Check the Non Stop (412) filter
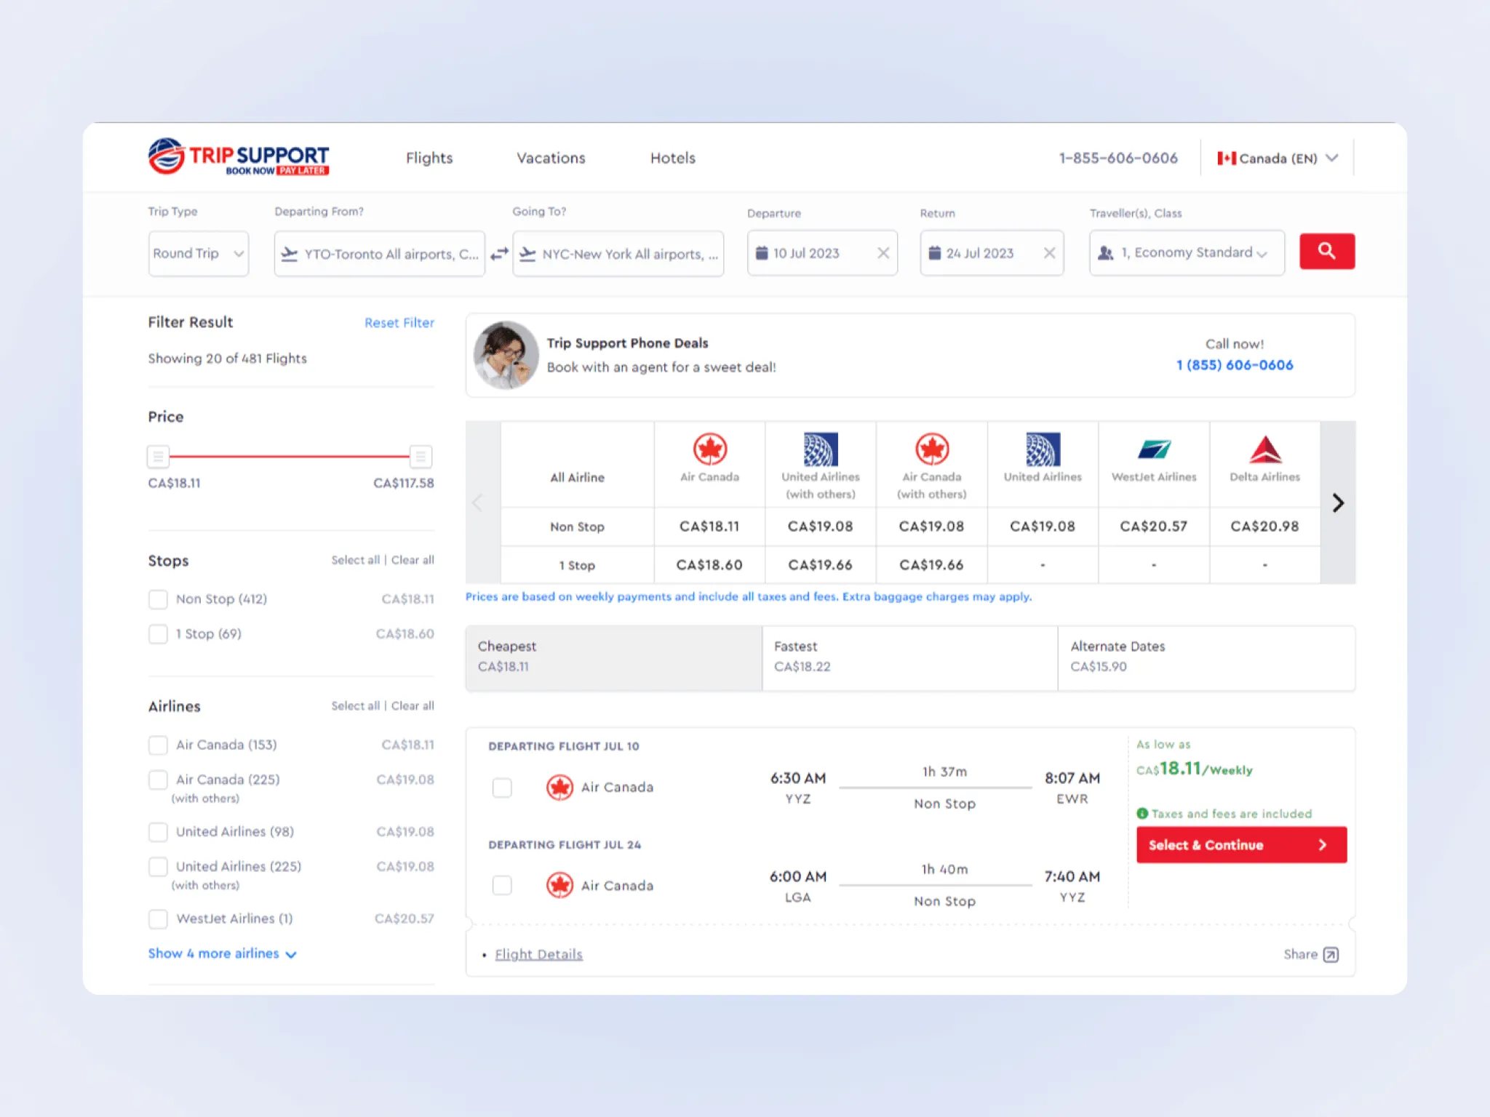1490x1117 pixels. 158,598
